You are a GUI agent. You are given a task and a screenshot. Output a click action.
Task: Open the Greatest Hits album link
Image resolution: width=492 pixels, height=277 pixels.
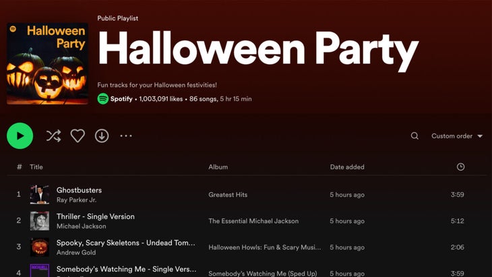tap(228, 195)
